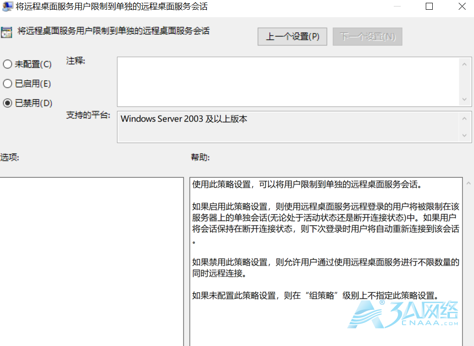The image size is (474, 346).
Task: Close the policy settings dialog
Action: point(461,6)
